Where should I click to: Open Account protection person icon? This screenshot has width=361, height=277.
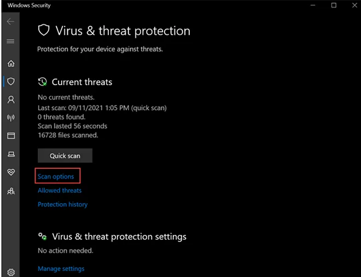pyautogui.click(x=11, y=99)
